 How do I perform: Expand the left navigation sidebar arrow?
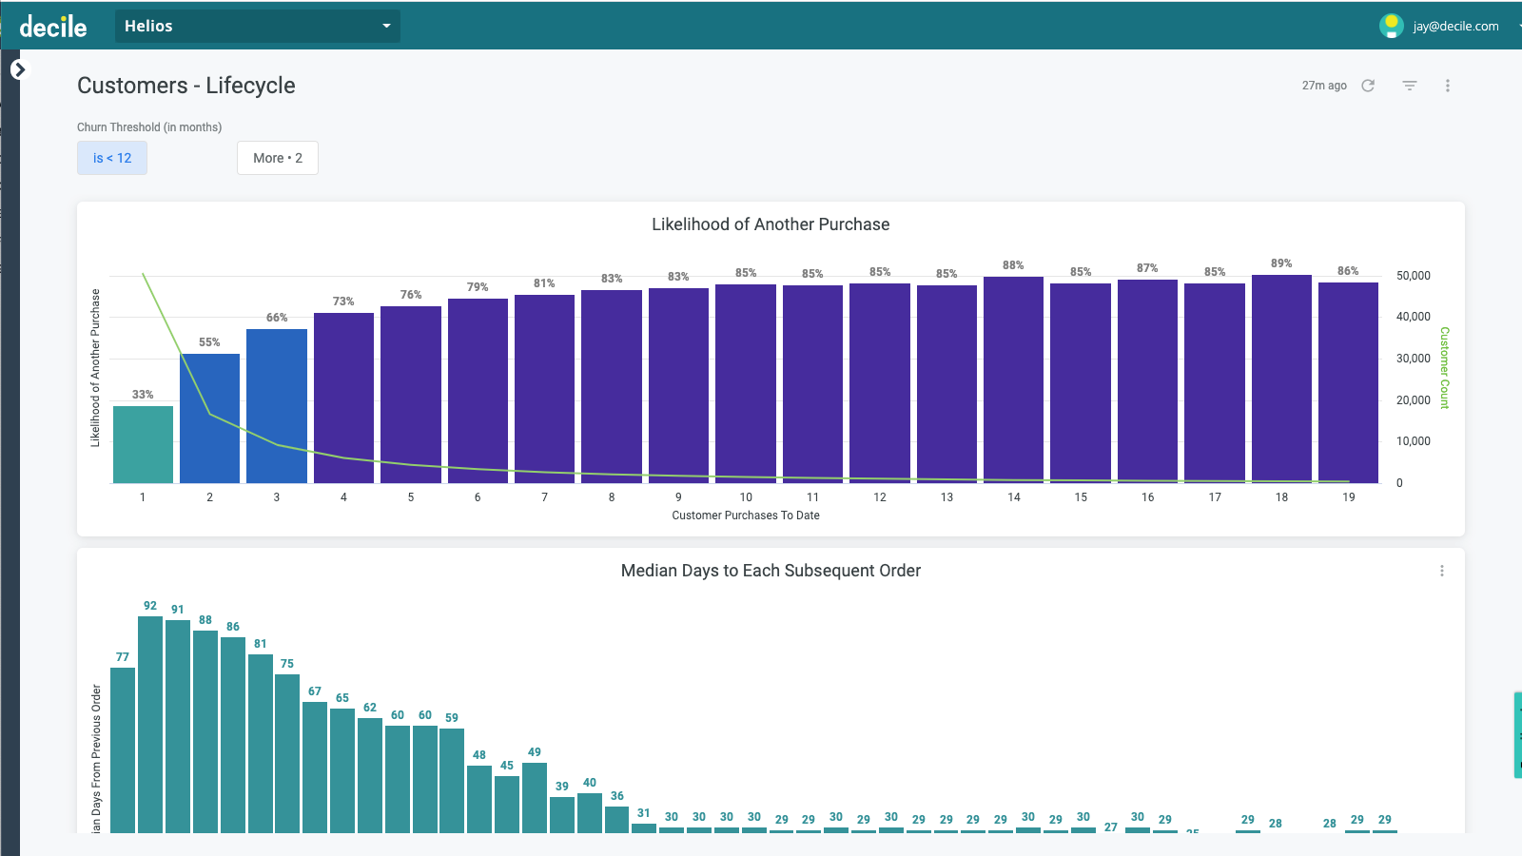(19, 68)
